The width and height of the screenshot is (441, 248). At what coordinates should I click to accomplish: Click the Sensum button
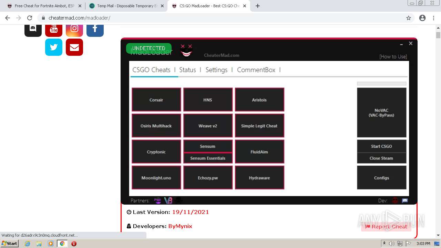(x=208, y=146)
